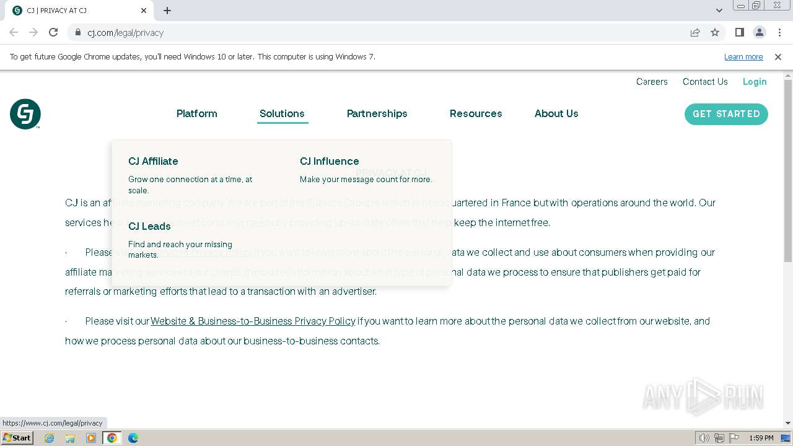The width and height of the screenshot is (793, 446).
Task: Open File Explorer from taskbar
Action: 70,438
